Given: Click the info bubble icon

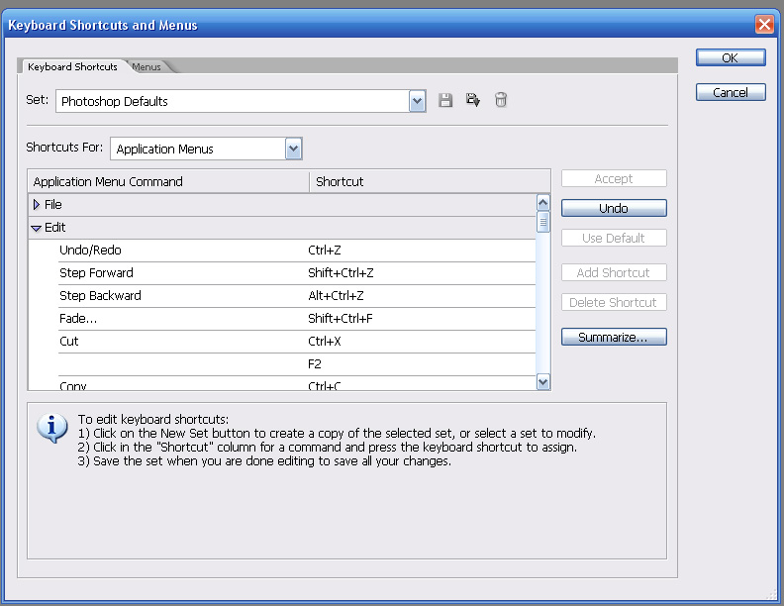Looking at the screenshot, I should point(52,428).
